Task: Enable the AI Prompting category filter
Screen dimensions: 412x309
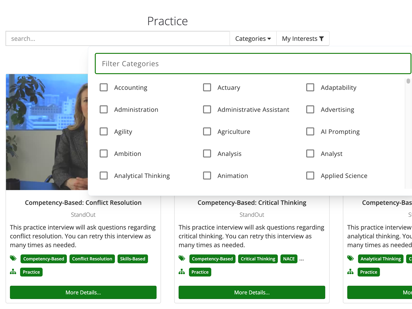Action: click(x=310, y=131)
